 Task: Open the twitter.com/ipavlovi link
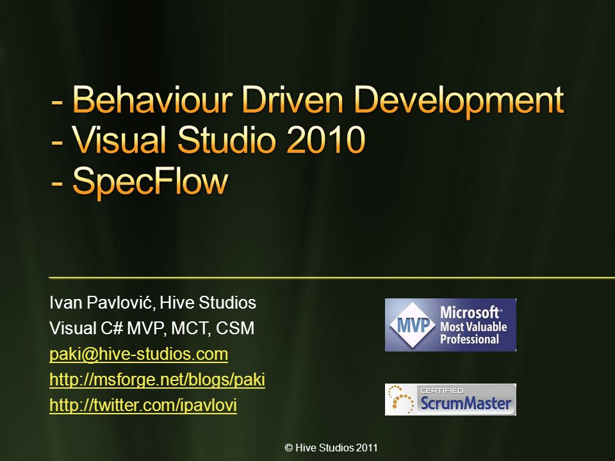[x=143, y=405]
